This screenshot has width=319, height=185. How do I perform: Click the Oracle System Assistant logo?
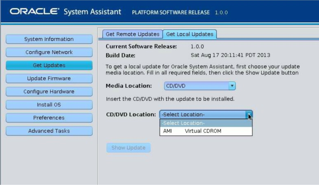point(65,11)
